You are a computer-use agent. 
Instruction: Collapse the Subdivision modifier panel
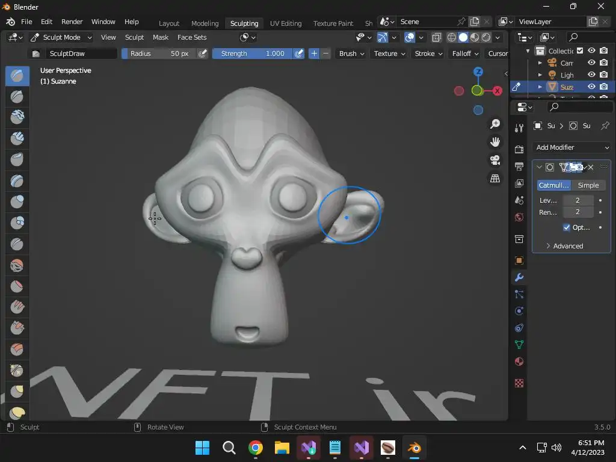click(x=539, y=167)
